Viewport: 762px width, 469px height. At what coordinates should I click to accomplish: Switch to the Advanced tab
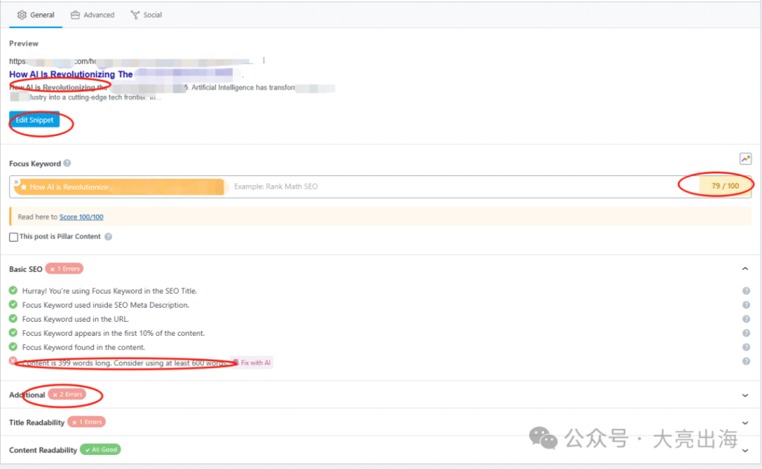pyautogui.click(x=92, y=15)
